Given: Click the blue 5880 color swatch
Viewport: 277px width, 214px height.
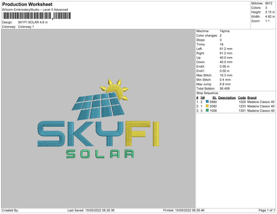Looking at the screenshot, I should (207, 101).
